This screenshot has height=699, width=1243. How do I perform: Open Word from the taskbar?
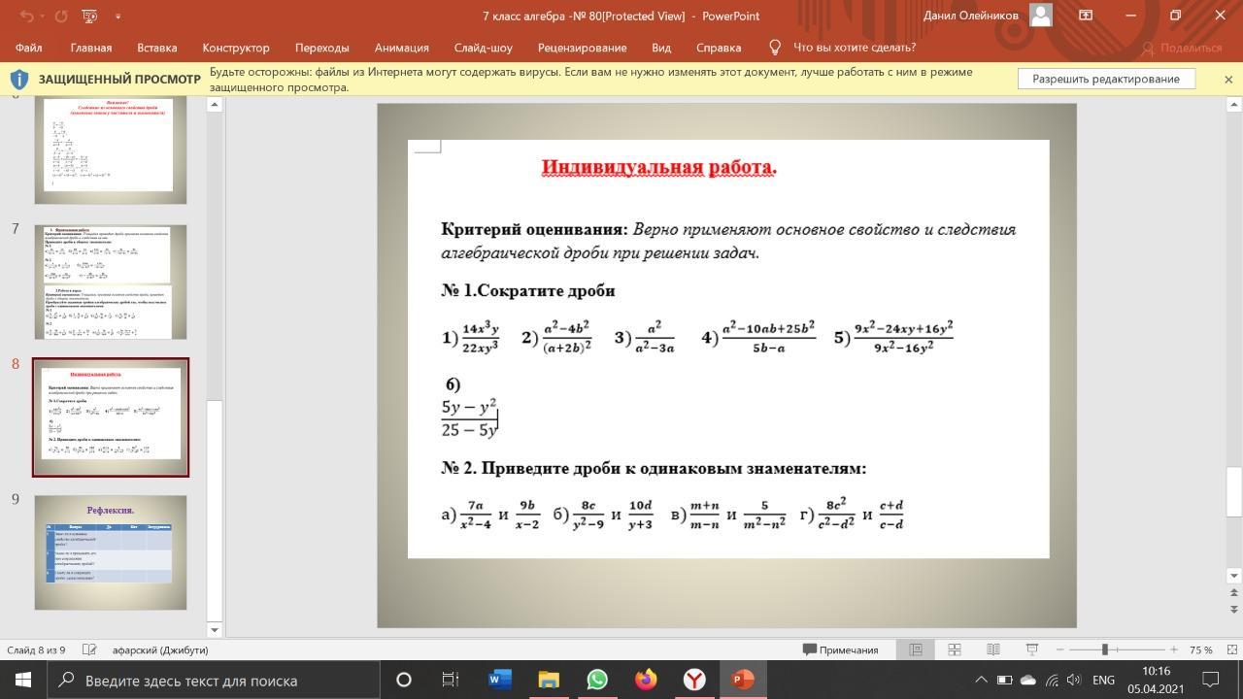click(499, 680)
